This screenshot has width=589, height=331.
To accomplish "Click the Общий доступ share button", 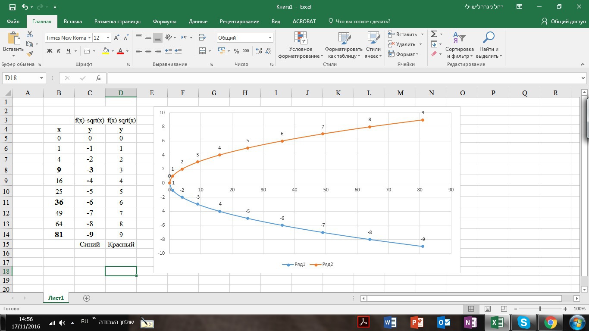I will (564, 21).
